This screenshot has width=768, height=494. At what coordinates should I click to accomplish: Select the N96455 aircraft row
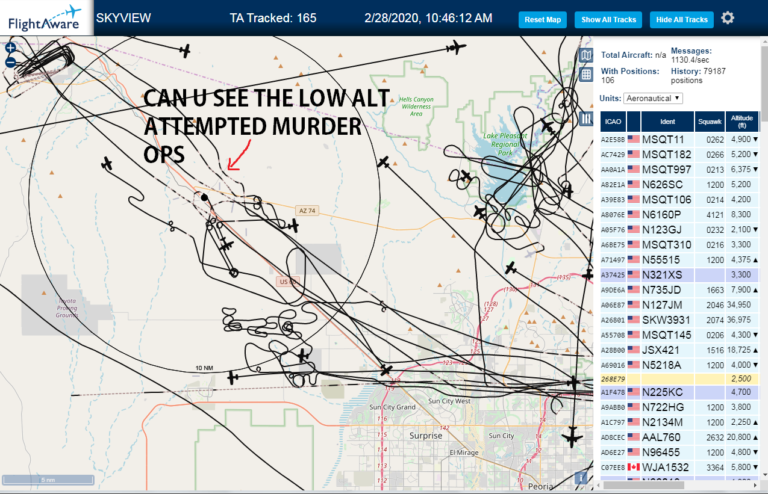679,452
